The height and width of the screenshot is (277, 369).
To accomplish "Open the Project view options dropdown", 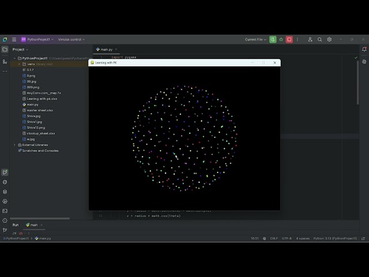I will [20, 50].
